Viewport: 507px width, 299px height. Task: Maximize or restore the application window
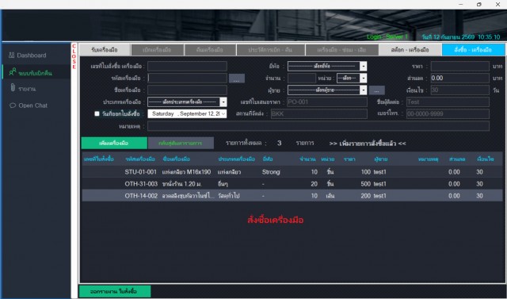[479, 4]
